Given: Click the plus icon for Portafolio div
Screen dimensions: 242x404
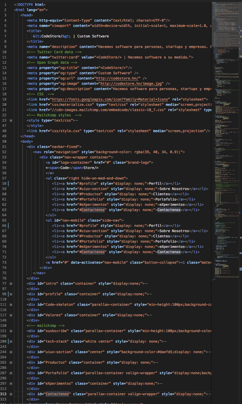Looking at the screenshot, I should pos(11,373).
